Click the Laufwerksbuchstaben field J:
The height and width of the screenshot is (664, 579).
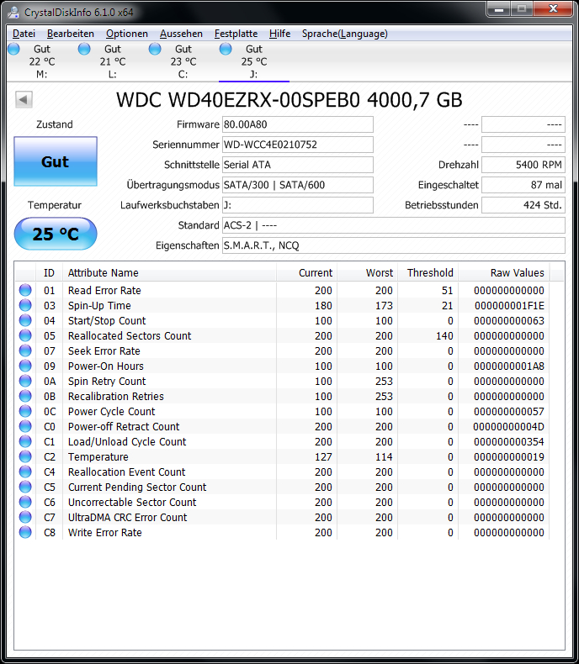(x=298, y=205)
